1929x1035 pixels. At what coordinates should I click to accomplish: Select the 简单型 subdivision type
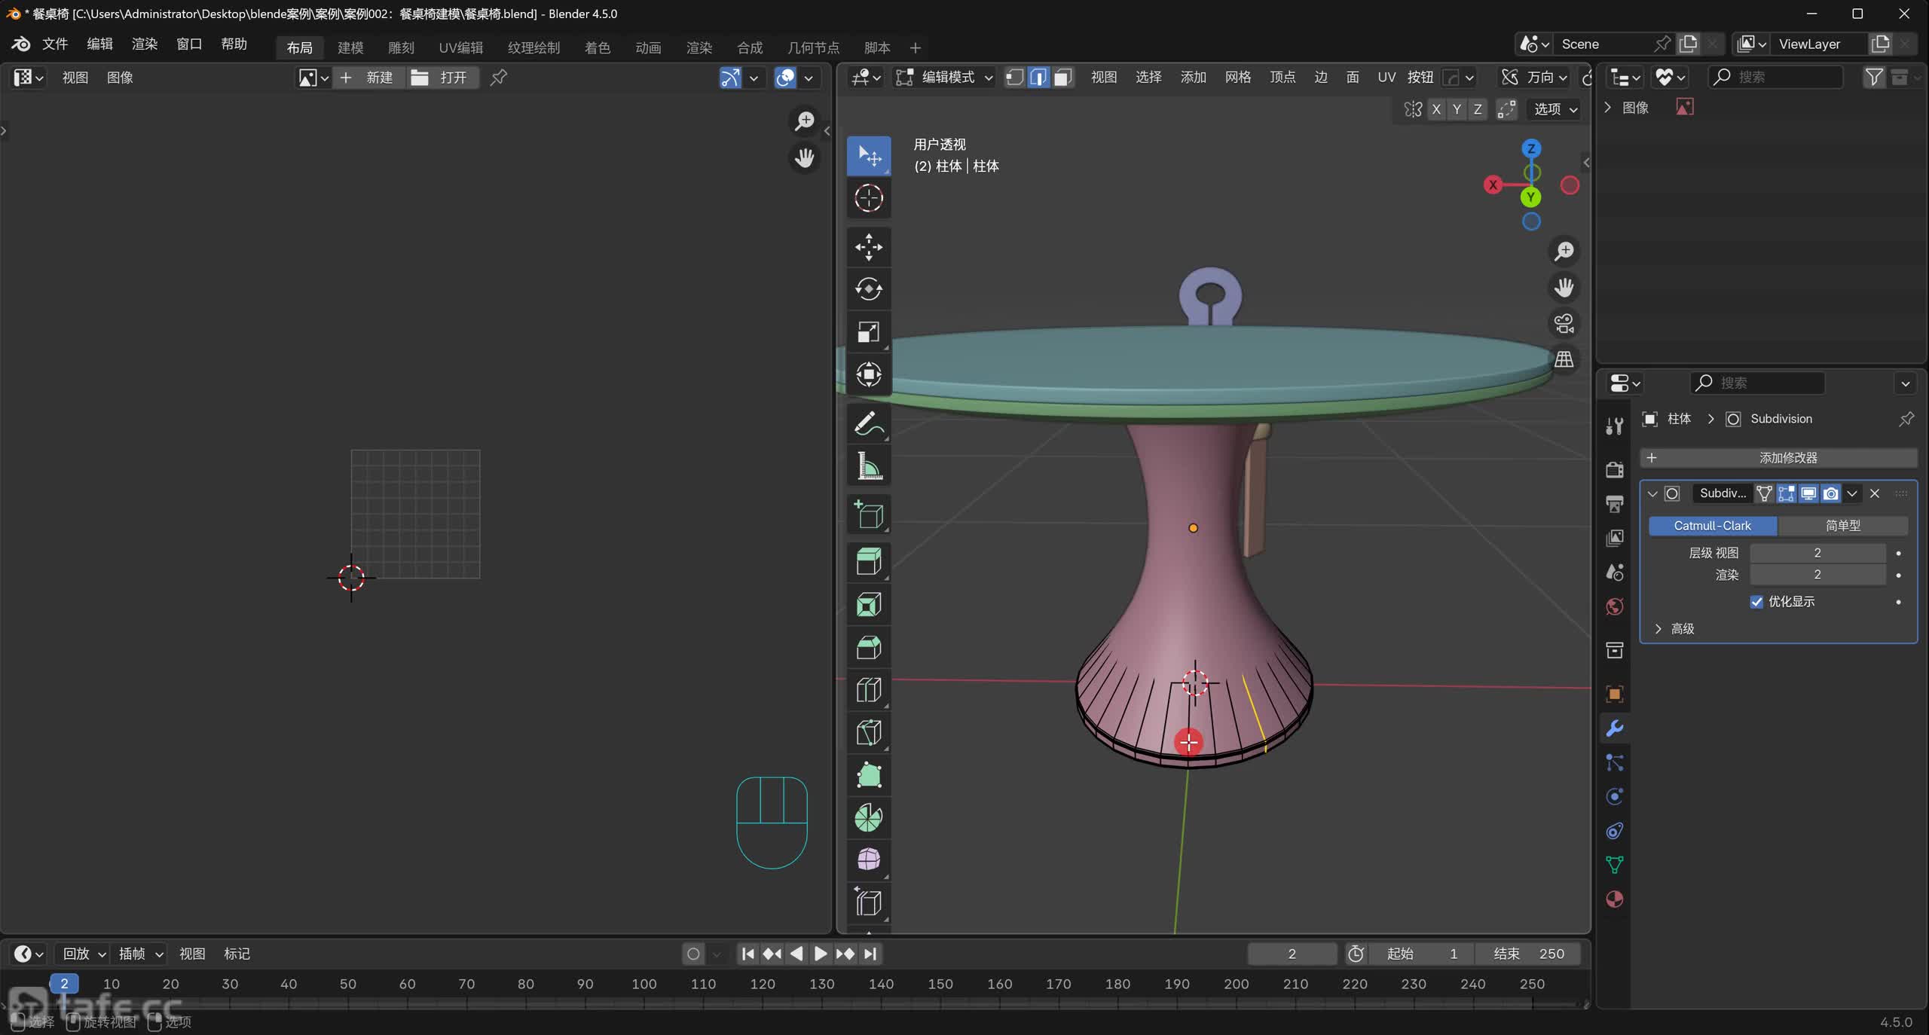(x=1842, y=525)
